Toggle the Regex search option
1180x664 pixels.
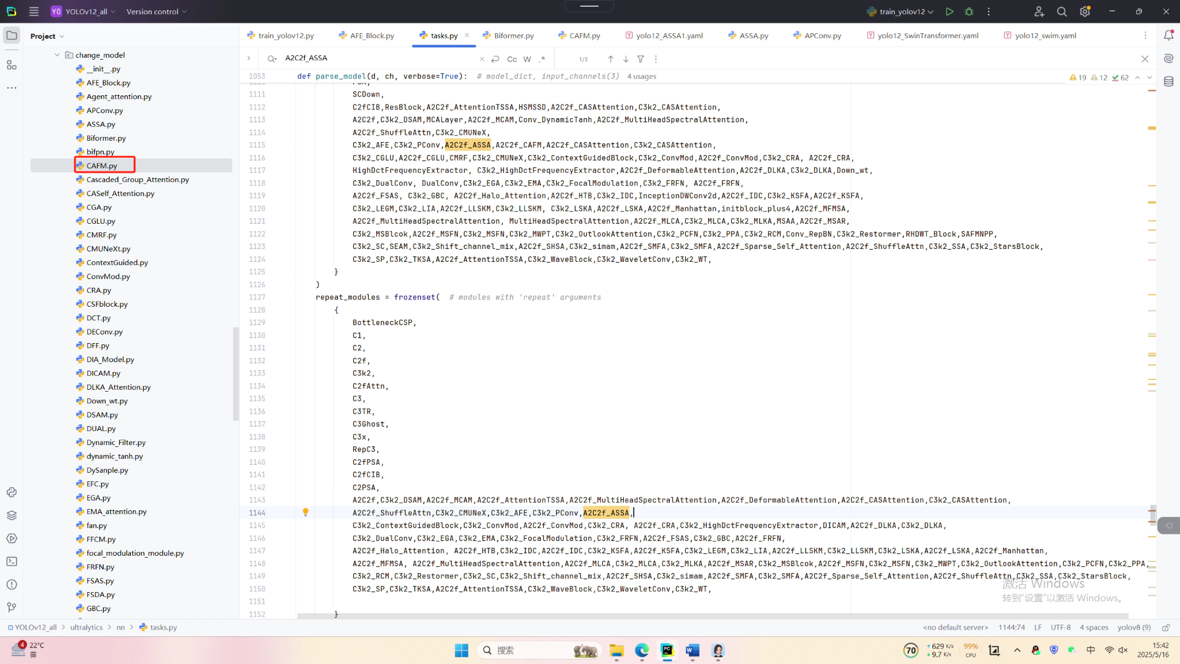click(541, 59)
